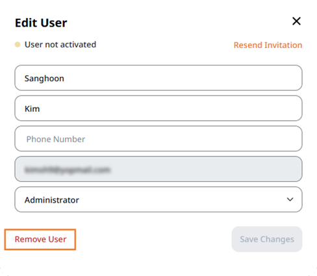The height and width of the screenshot is (276, 317).
Task: Click into the Phone Number field
Action: pyautogui.click(x=158, y=138)
